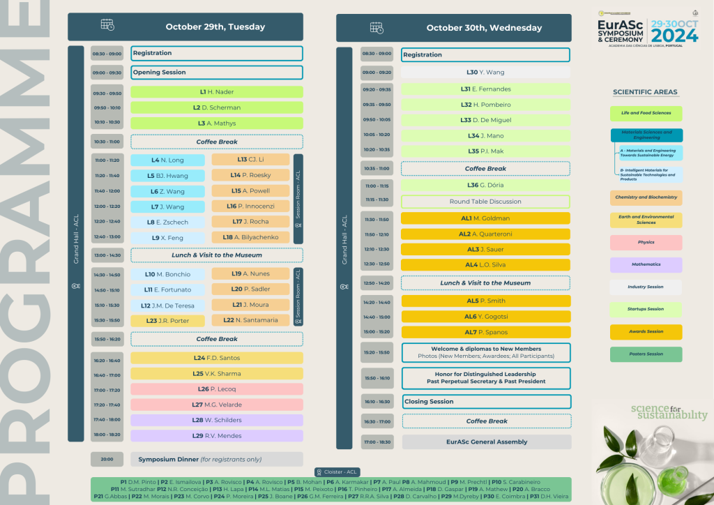Select award lecture AL1 M. Goldman
This screenshot has height=505, width=714.
485,218
